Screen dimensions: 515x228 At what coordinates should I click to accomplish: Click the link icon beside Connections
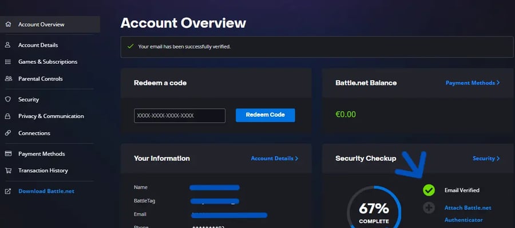pos(8,133)
